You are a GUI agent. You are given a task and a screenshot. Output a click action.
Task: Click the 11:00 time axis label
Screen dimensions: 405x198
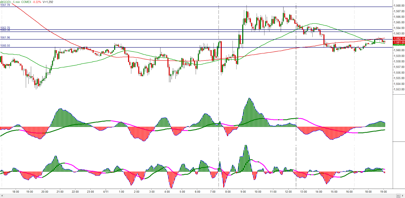click(273, 192)
